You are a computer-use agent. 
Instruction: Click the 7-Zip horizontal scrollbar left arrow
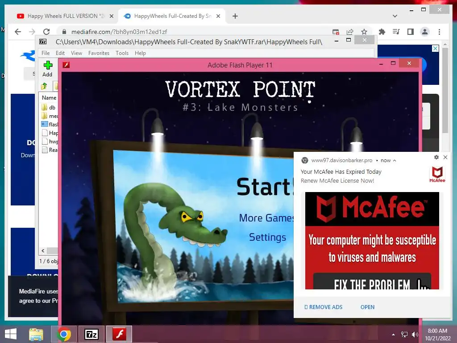click(43, 251)
